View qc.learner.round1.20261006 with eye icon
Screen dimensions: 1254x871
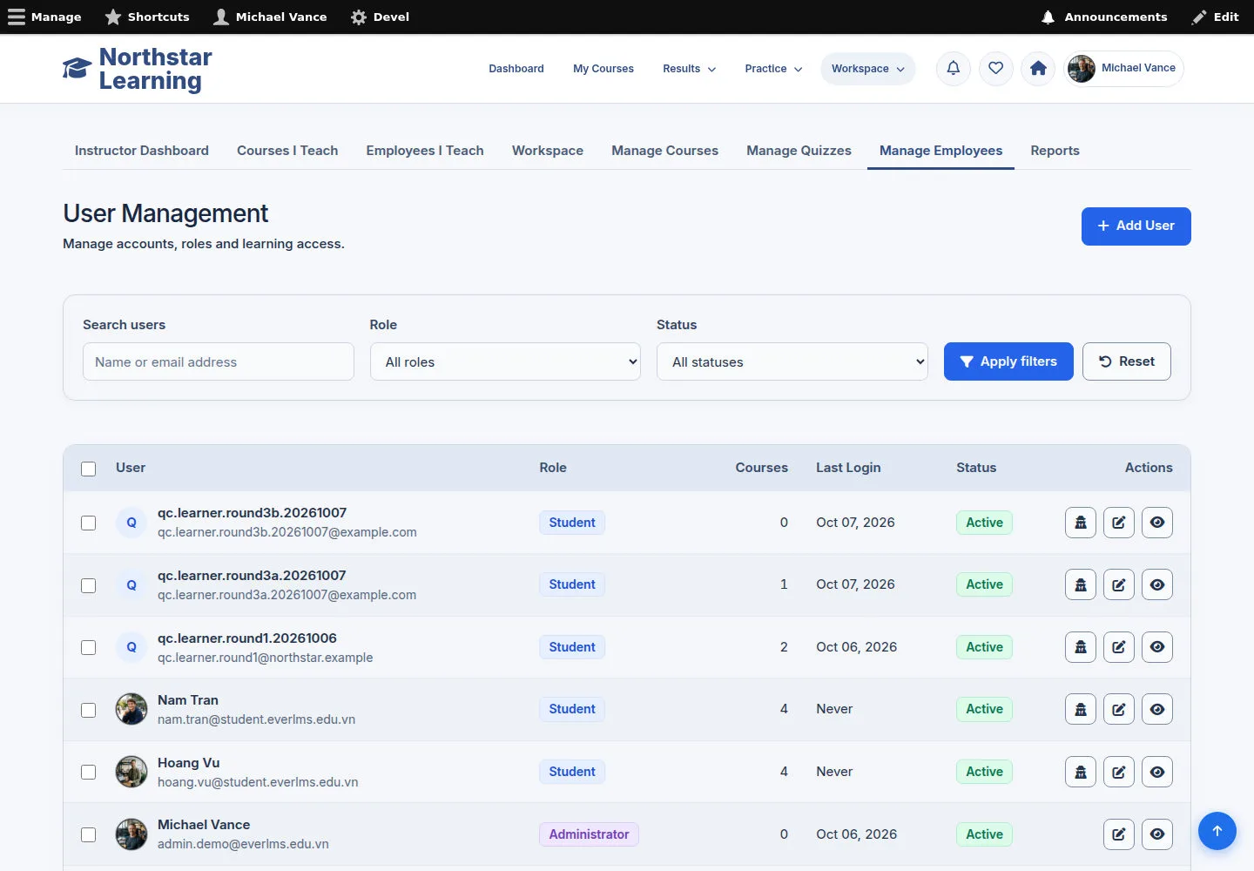[1157, 647]
